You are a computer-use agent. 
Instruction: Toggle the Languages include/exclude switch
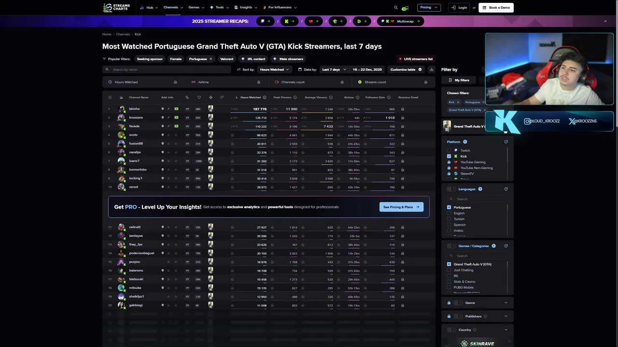coord(451,189)
